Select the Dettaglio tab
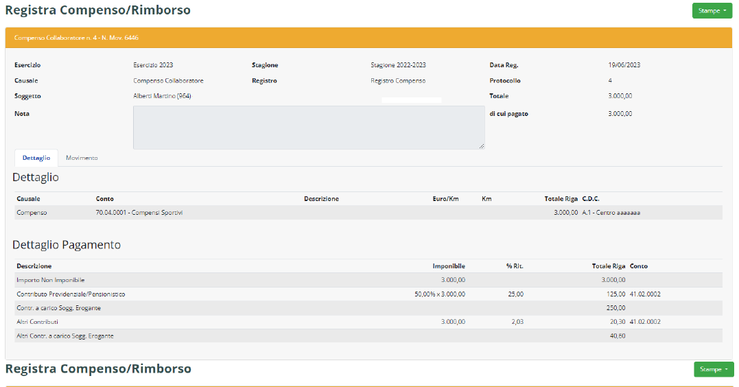This screenshot has width=739, height=387. point(36,158)
